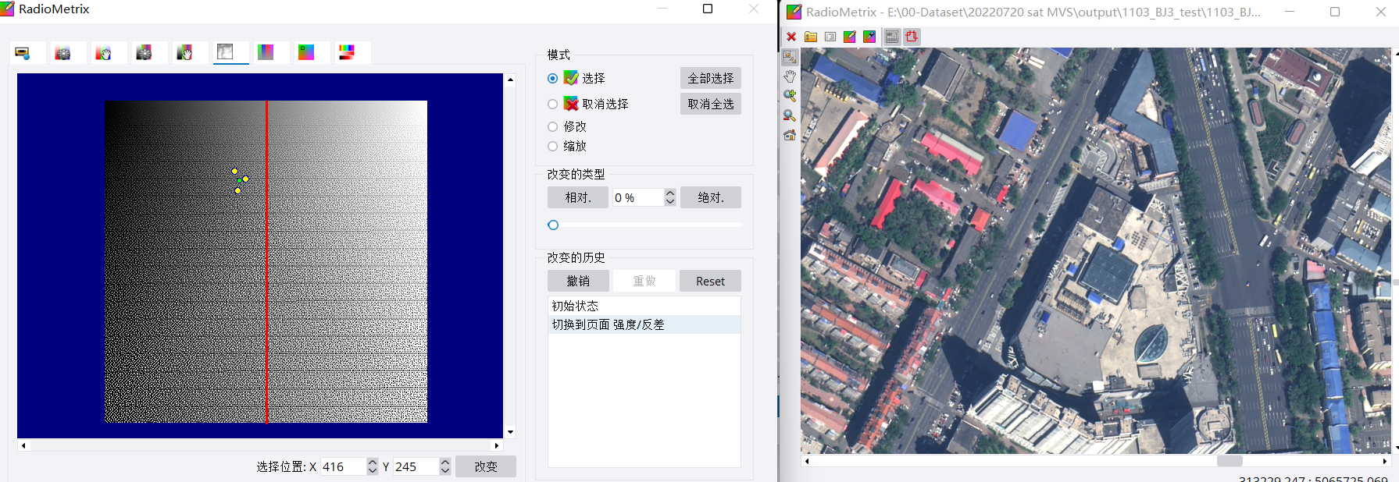Decrease the X position spinner

(x=373, y=471)
